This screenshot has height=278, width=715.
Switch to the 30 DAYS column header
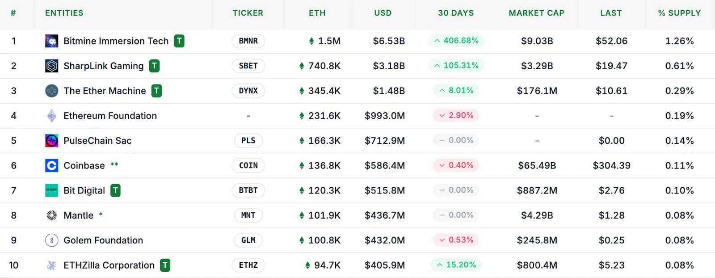pyautogui.click(x=456, y=13)
